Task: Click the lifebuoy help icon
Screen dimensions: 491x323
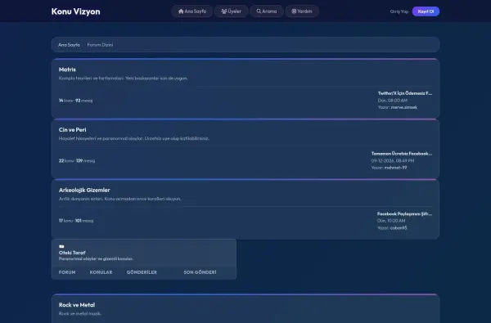Action: [294, 11]
